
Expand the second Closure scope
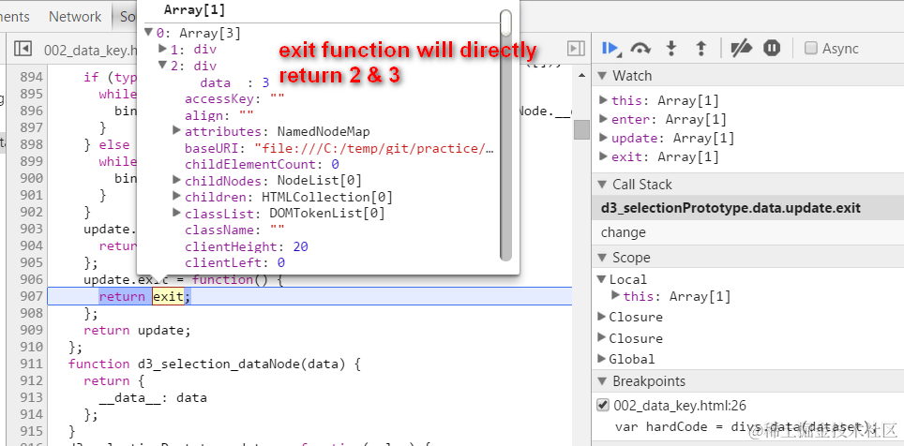pos(602,337)
